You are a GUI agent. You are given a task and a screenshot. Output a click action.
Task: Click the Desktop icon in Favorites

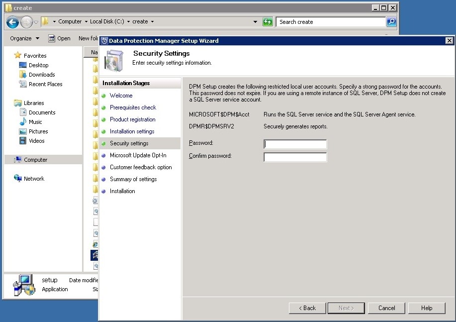click(x=23, y=65)
